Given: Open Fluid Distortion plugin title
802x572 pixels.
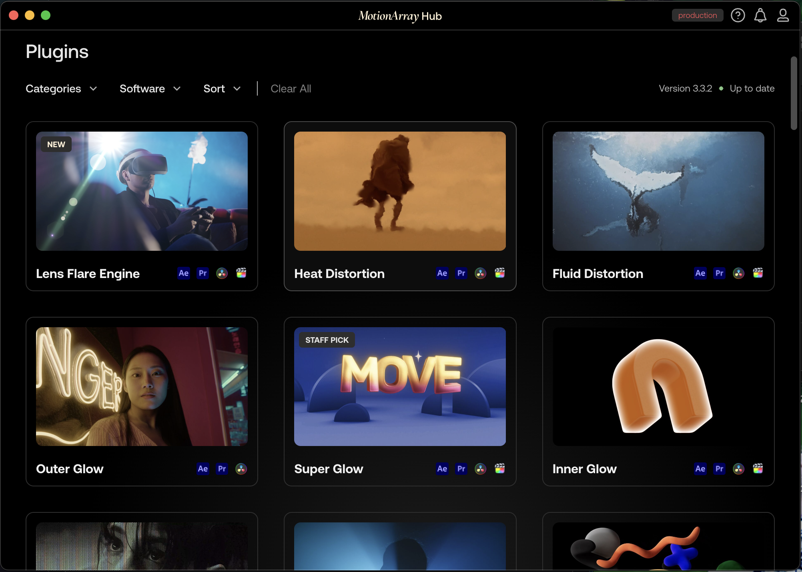Looking at the screenshot, I should [x=598, y=274].
